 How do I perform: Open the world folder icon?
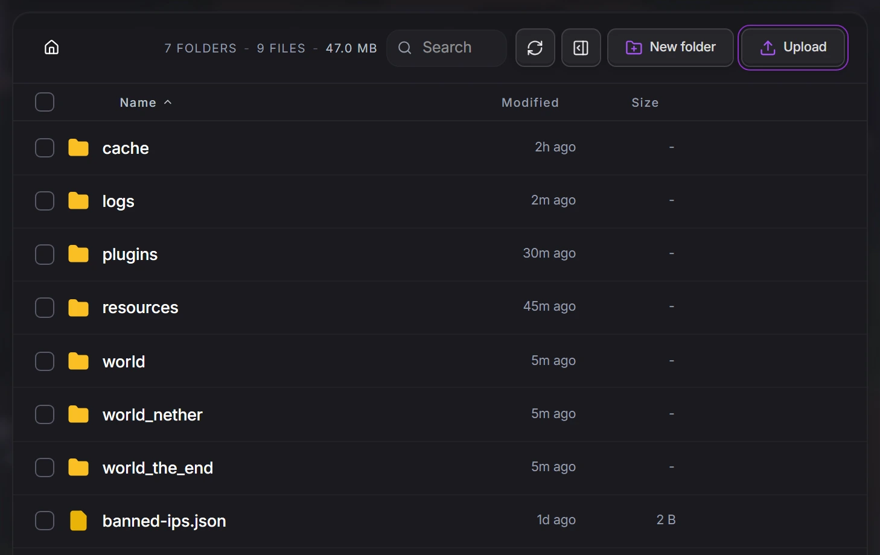click(x=78, y=361)
